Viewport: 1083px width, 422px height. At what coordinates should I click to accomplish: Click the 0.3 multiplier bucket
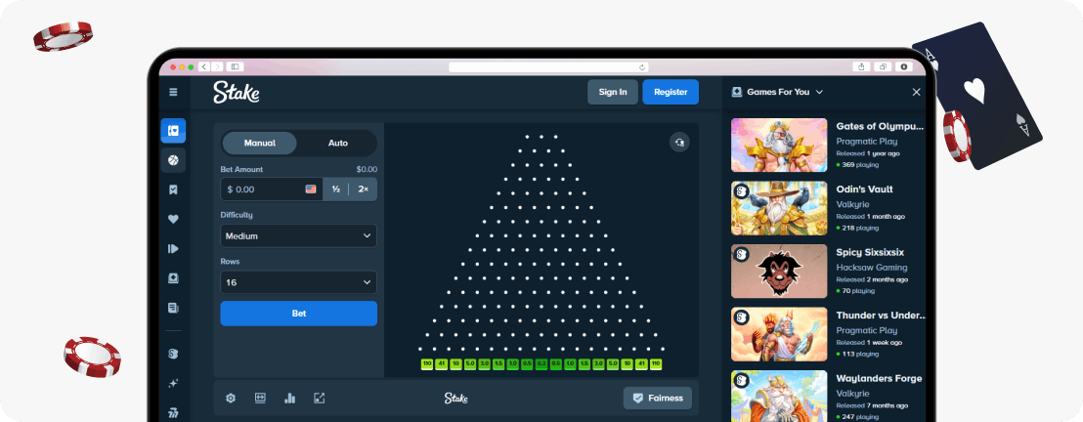point(541,364)
